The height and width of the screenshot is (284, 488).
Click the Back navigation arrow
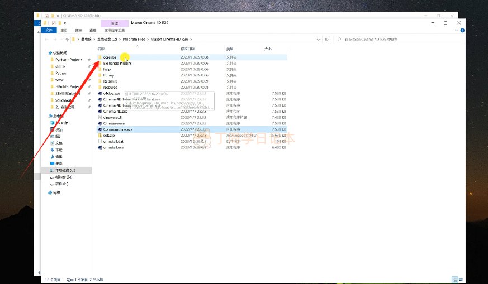(x=47, y=40)
